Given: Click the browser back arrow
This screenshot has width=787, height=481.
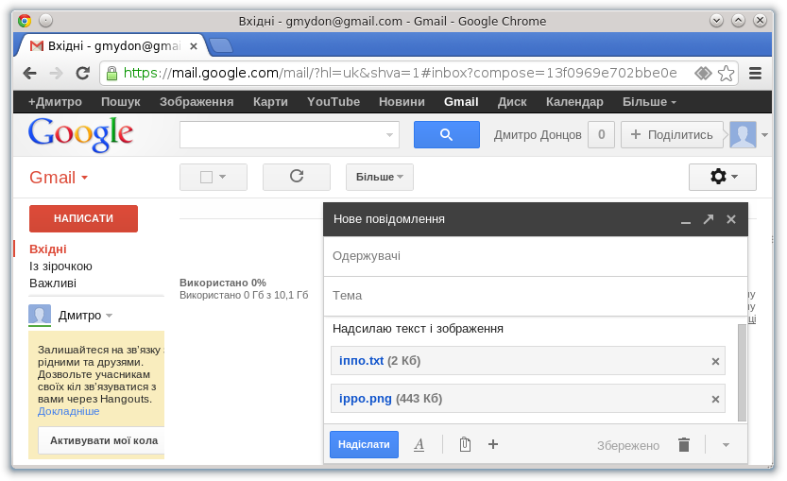Looking at the screenshot, I should [x=30, y=74].
